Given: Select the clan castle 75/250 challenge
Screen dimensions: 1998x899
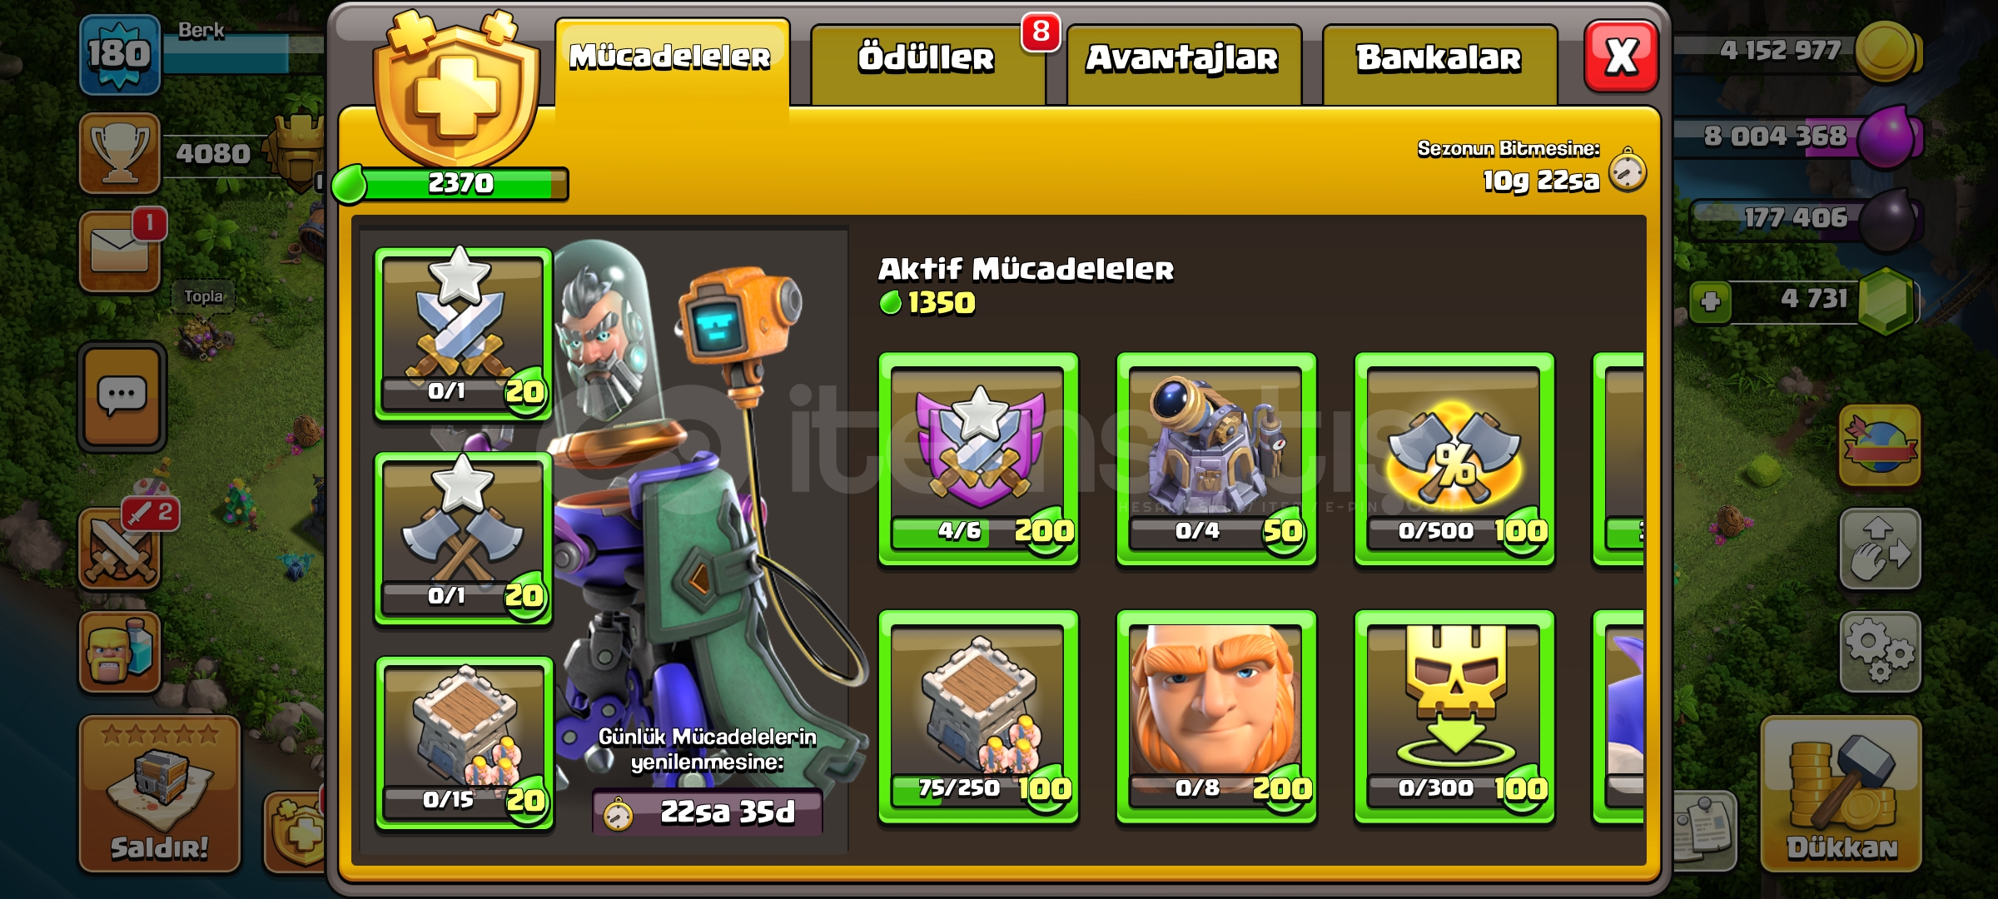Looking at the screenshot, I should (978, 718).
